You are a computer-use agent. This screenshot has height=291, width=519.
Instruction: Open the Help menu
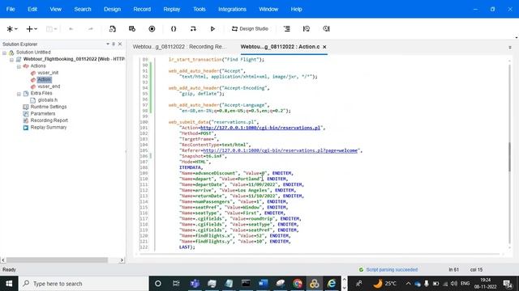296,9
